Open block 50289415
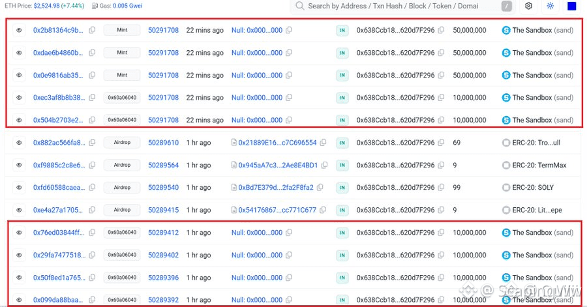 coord(163,210)
